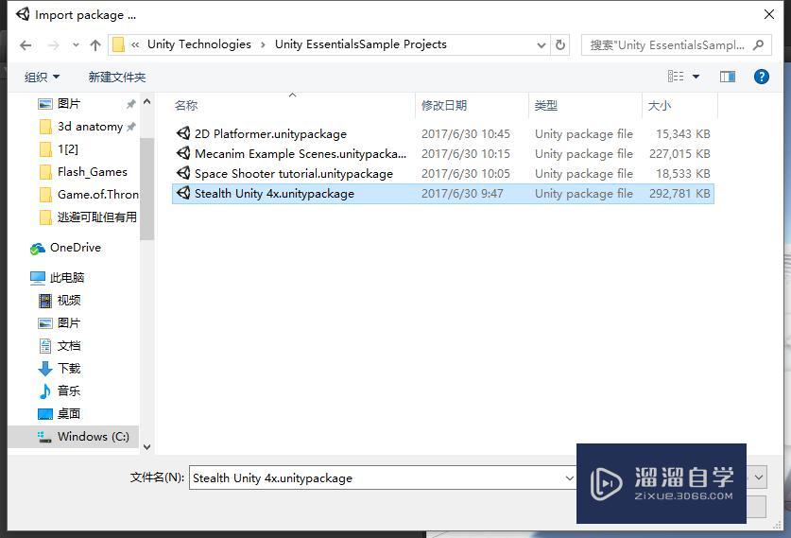Open the 1[2] folder
The height and width of the screenshot is (538, 791).
(68, 148)
